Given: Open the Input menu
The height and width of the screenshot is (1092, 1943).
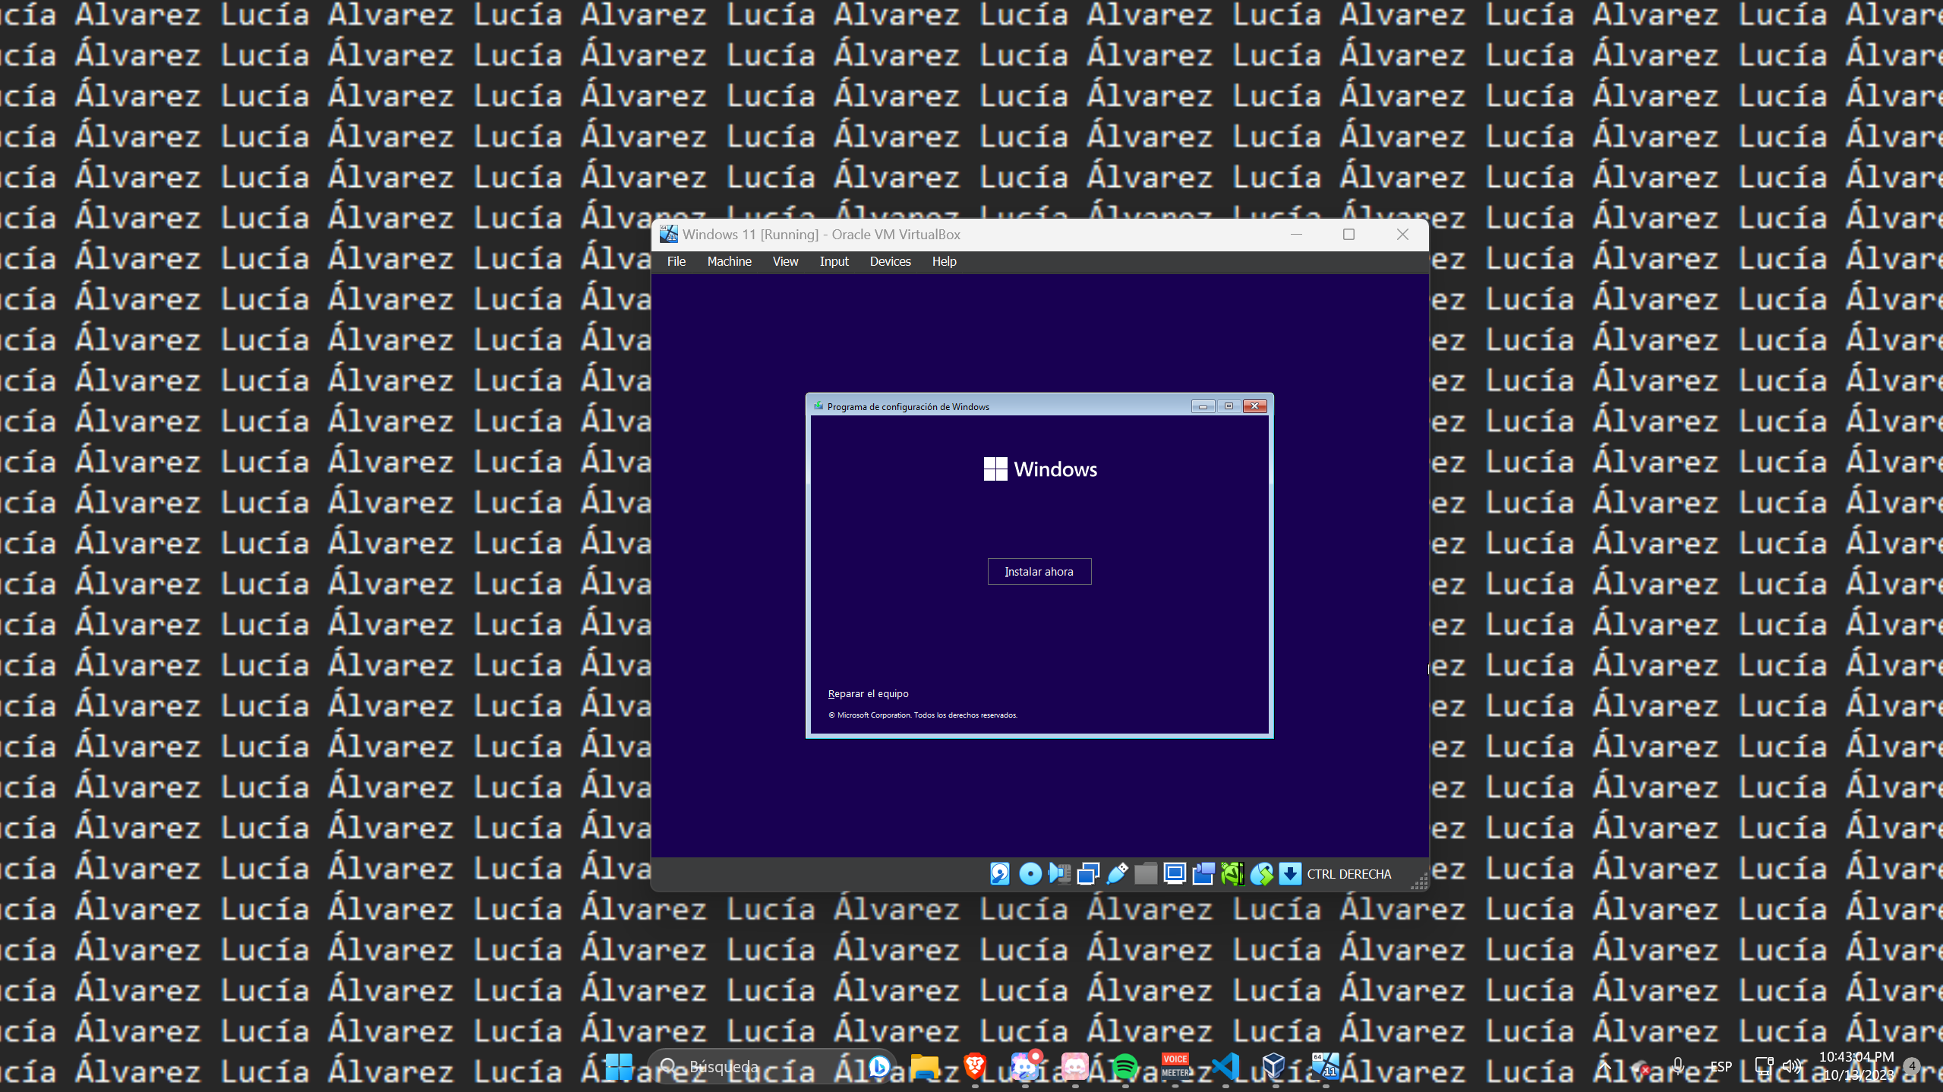Looking at the screenshot, I should click(834, 261).
